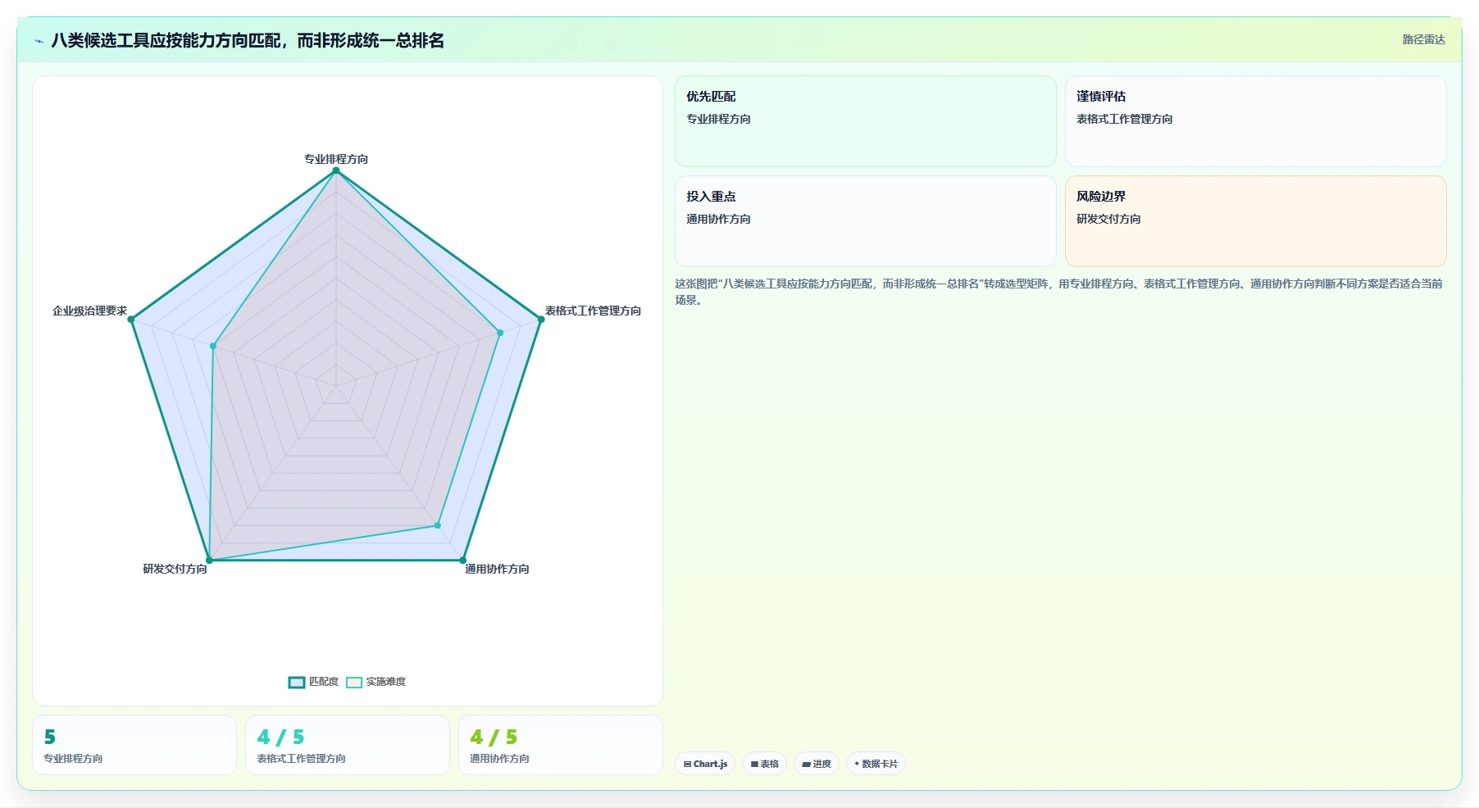This screenshot has width=1479, height=808.
Task: Toggle the 实施难度 legend swatch
Action: 354,682
